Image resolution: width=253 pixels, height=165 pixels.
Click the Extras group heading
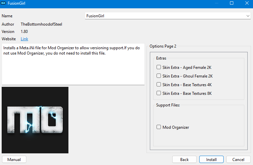click(x=161, y=58)
